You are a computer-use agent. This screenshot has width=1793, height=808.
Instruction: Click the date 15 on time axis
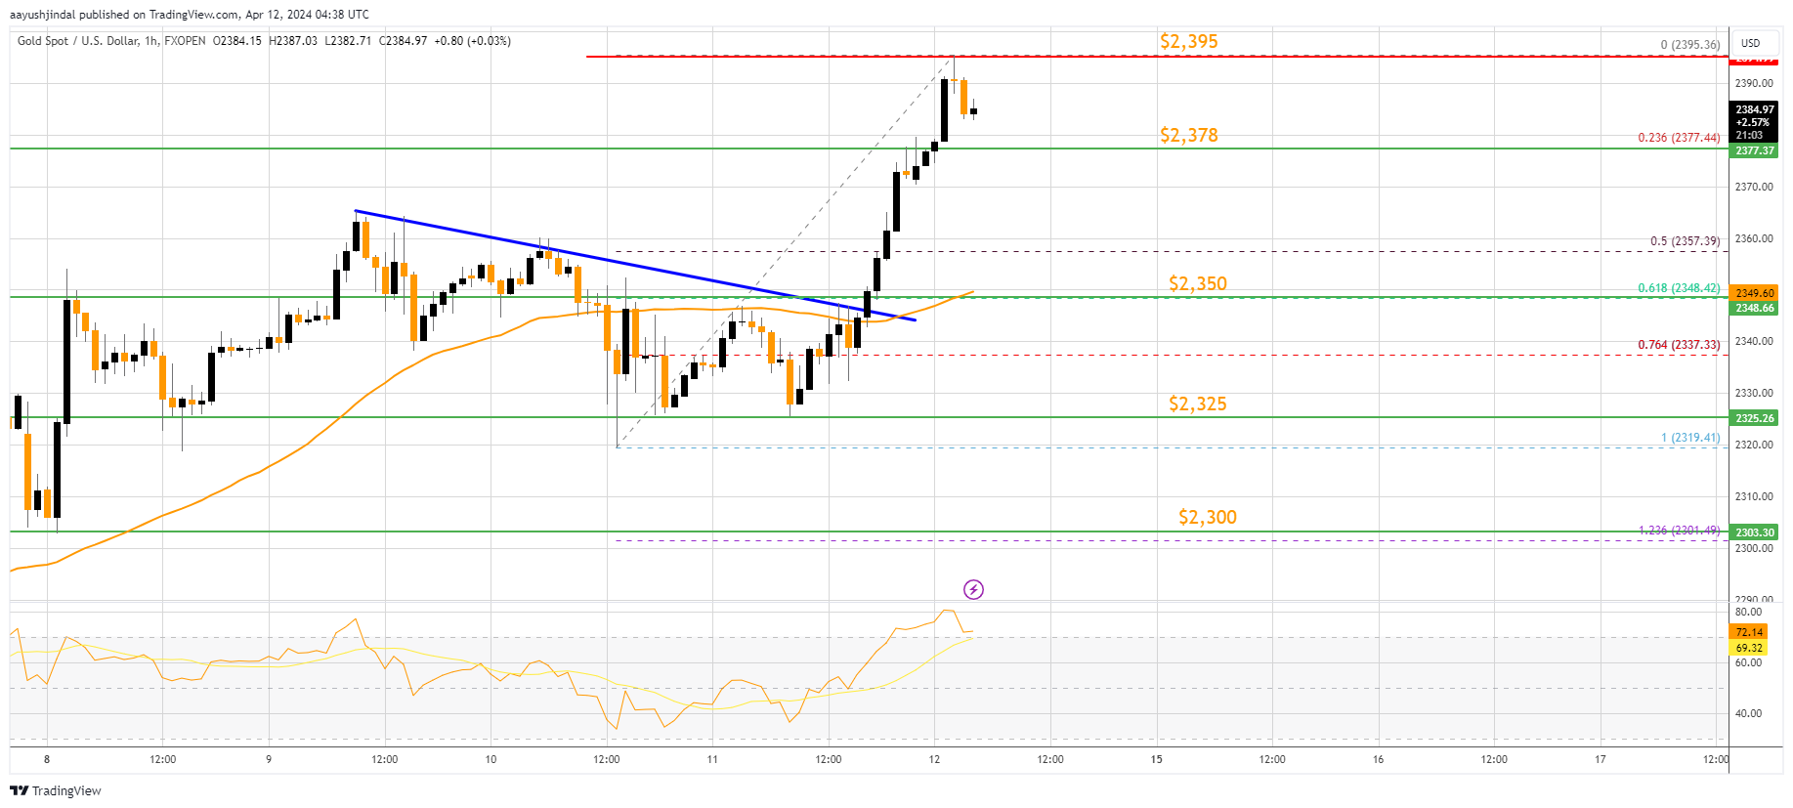(1156, 759)
